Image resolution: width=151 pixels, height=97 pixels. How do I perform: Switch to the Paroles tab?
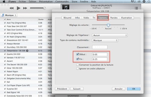(114, 18)
